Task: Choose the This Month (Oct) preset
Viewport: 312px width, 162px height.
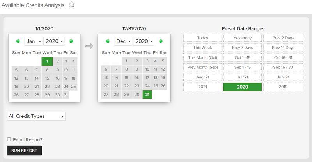Action: [202, 57]
